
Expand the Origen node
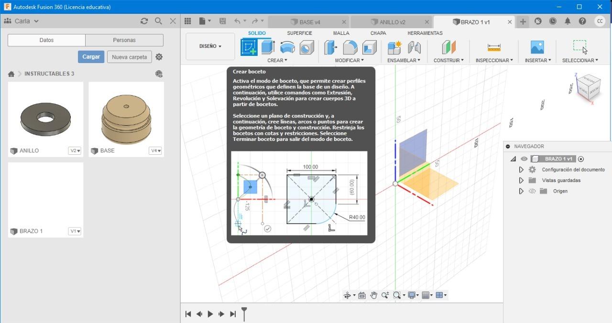521,191
